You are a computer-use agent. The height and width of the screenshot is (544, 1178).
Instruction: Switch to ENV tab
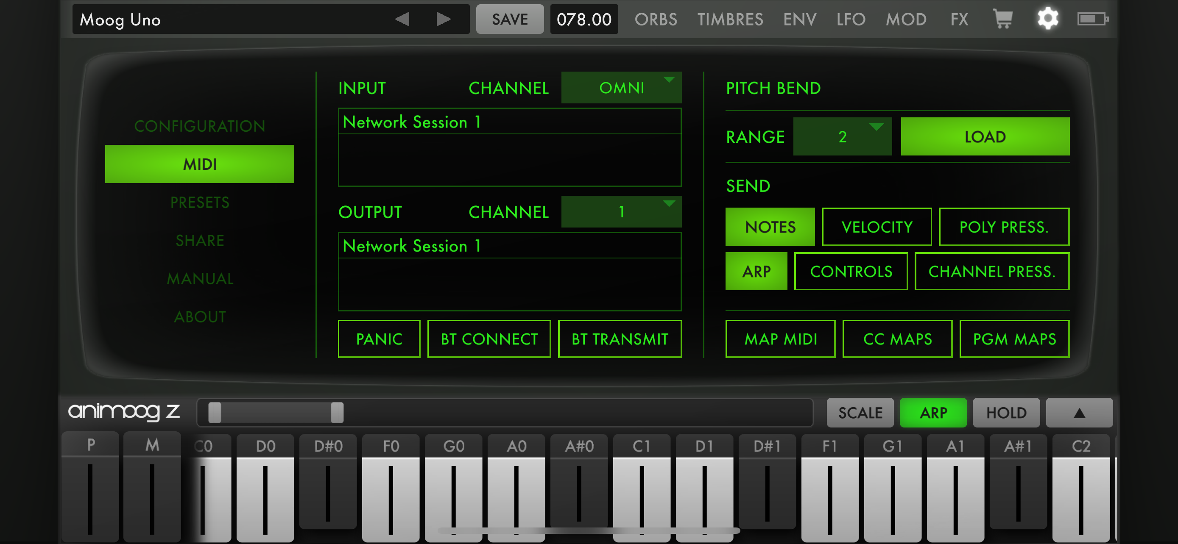pos(800,19)
